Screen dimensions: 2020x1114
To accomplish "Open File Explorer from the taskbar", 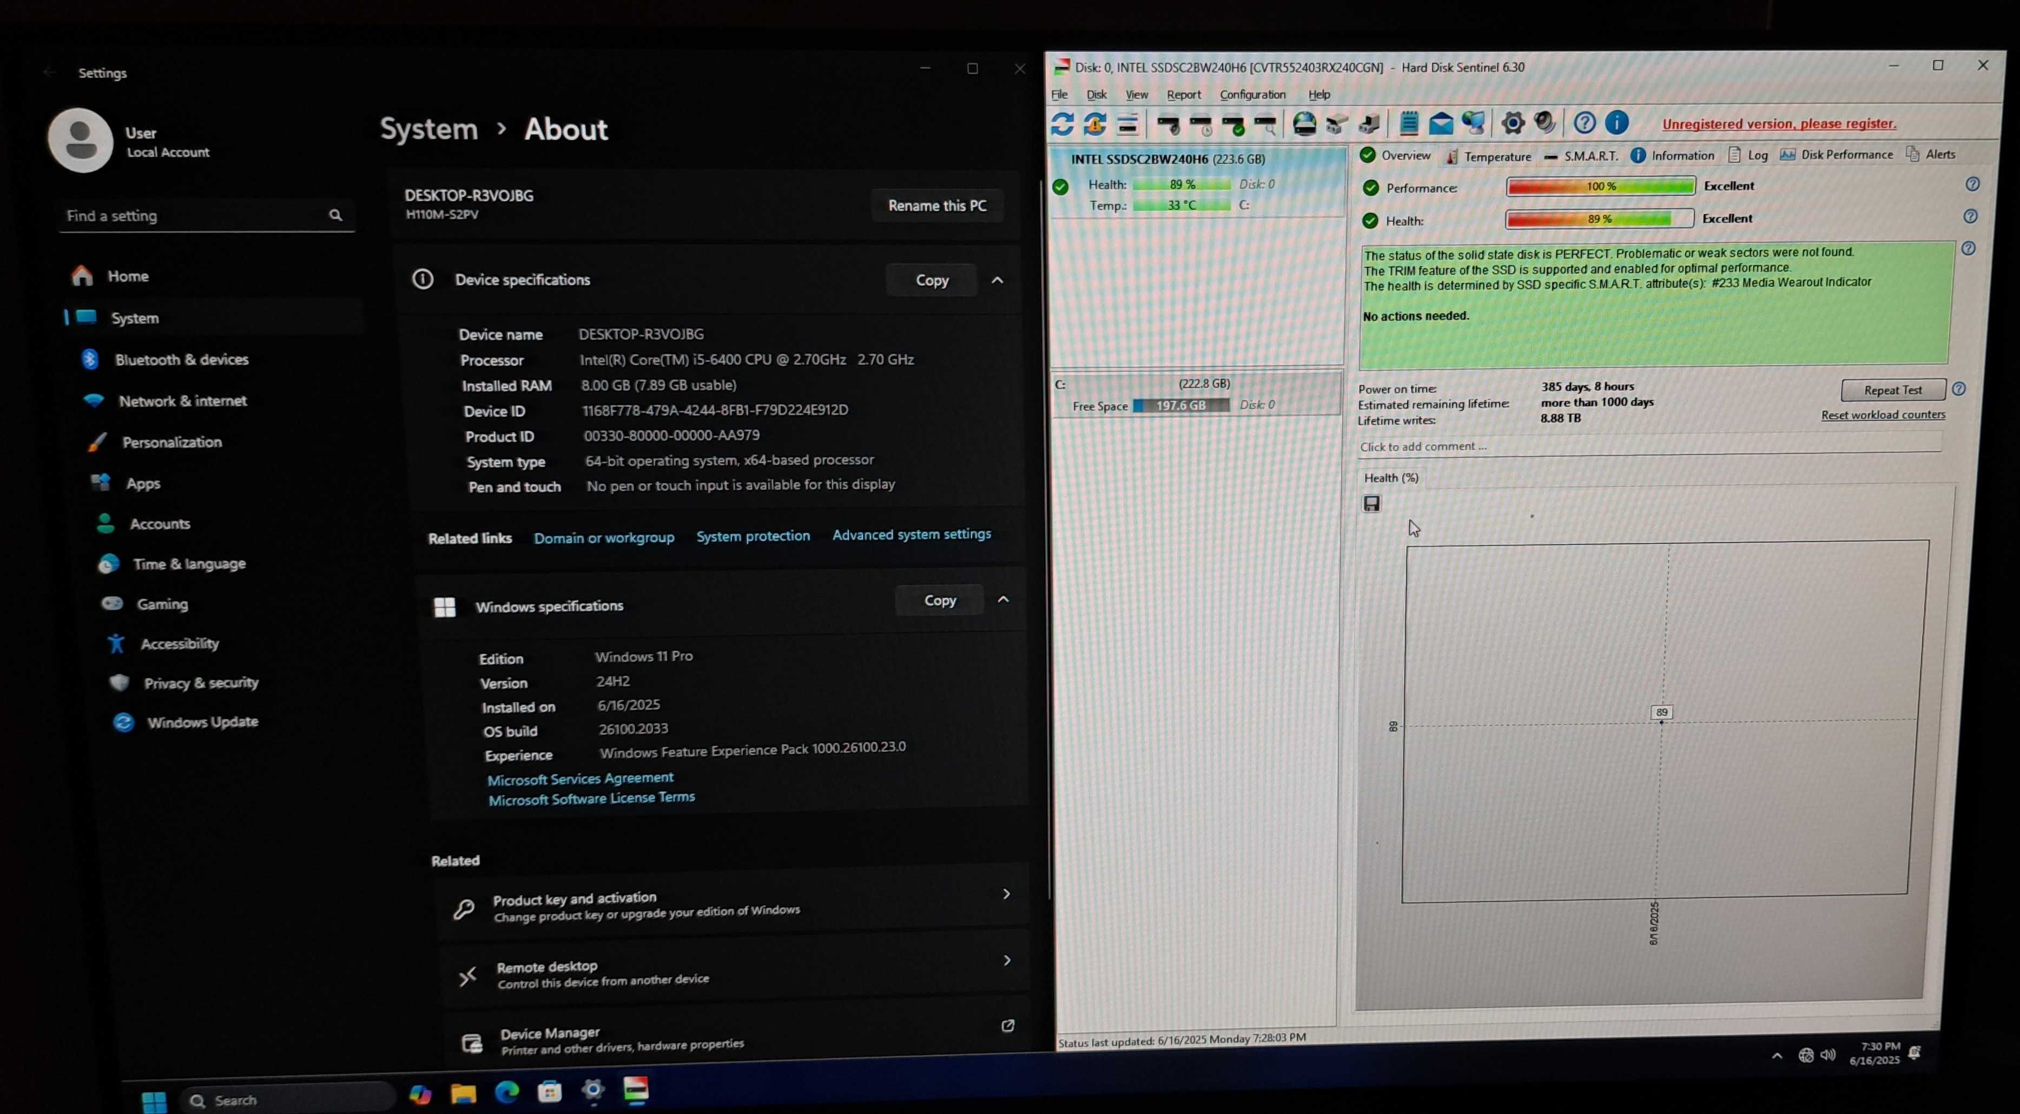I will click(464, 1093).
